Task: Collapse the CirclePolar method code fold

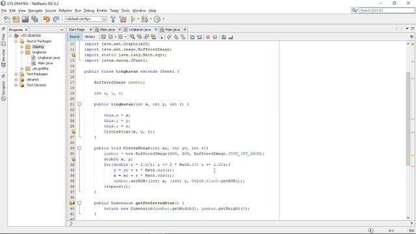Action: 79,148
